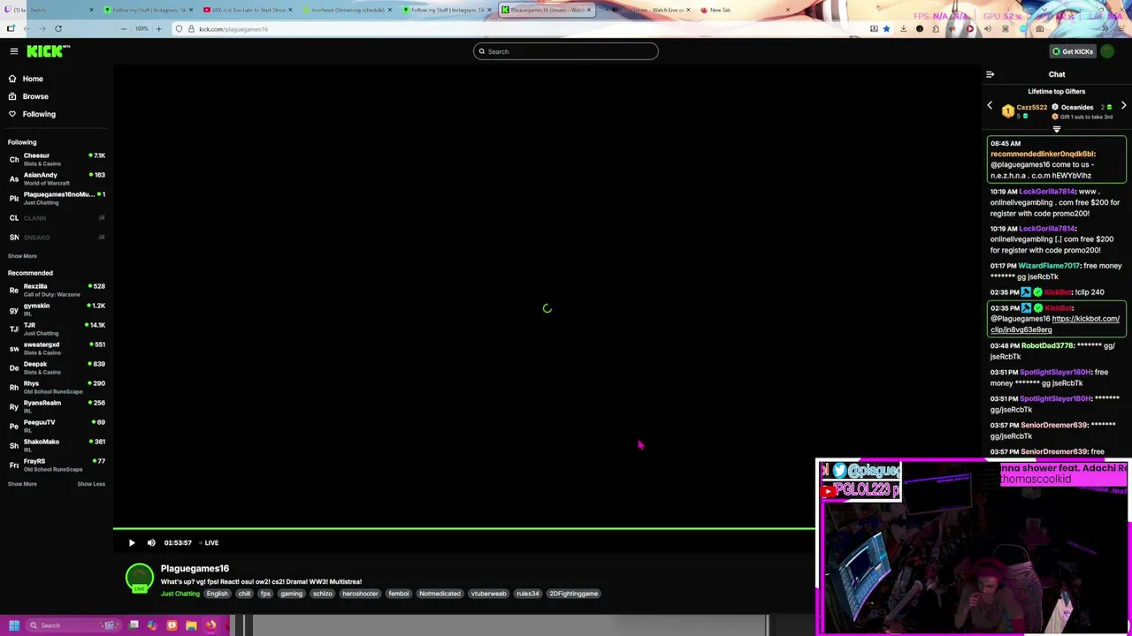Open PeeguuTV recommended channel
1132x636 pixels.
[57, 426]
